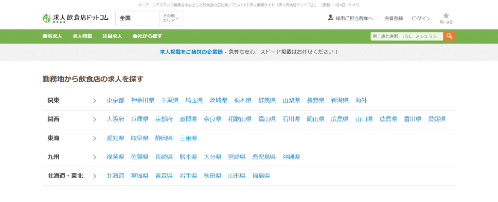Viewport: 498px width, 202px height.
Task: Click the 採用ご担当者様へ person icon link
Action: coord(331,18)
